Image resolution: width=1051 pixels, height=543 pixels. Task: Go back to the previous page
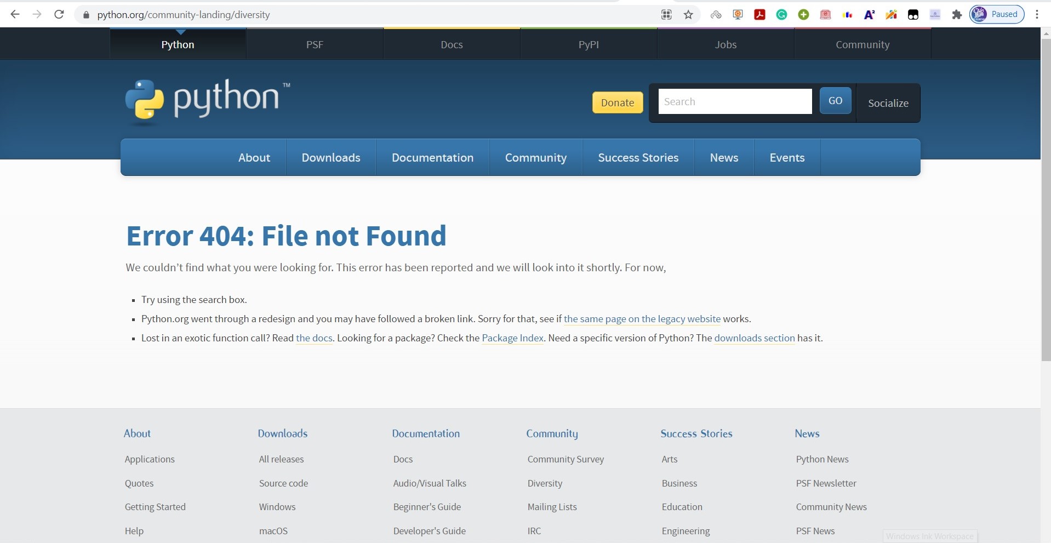[x=15, y=14]
